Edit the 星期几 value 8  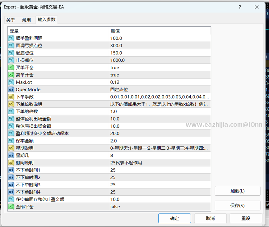[x=160, y=155]
